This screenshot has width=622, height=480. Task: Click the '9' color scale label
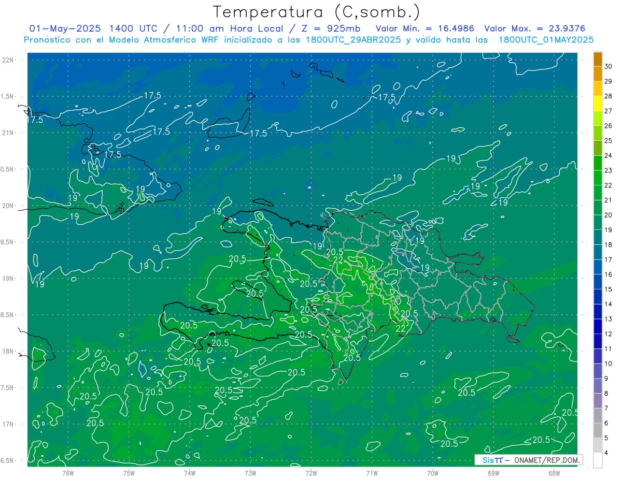pyautogui.click(x=606, y=379)
